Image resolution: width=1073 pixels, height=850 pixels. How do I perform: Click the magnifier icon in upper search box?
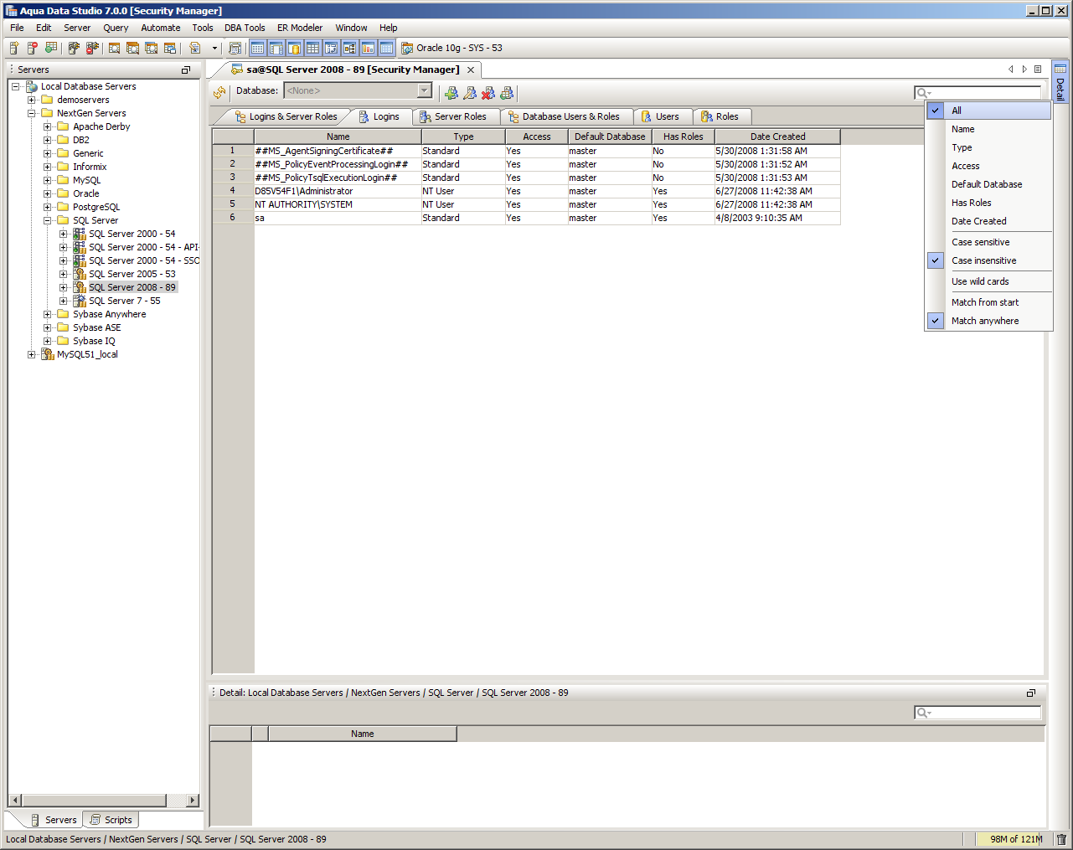(923, 93)
